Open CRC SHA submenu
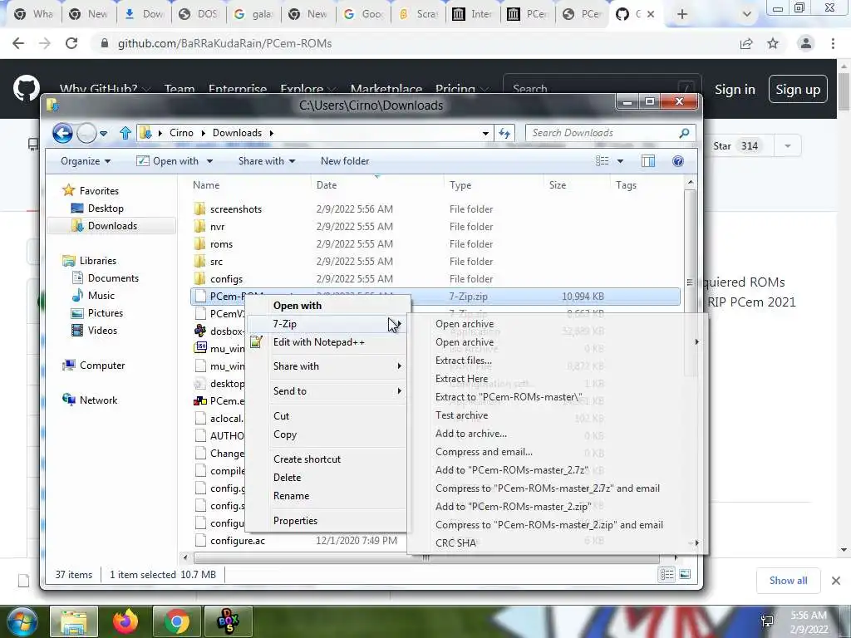 [556, 543]
